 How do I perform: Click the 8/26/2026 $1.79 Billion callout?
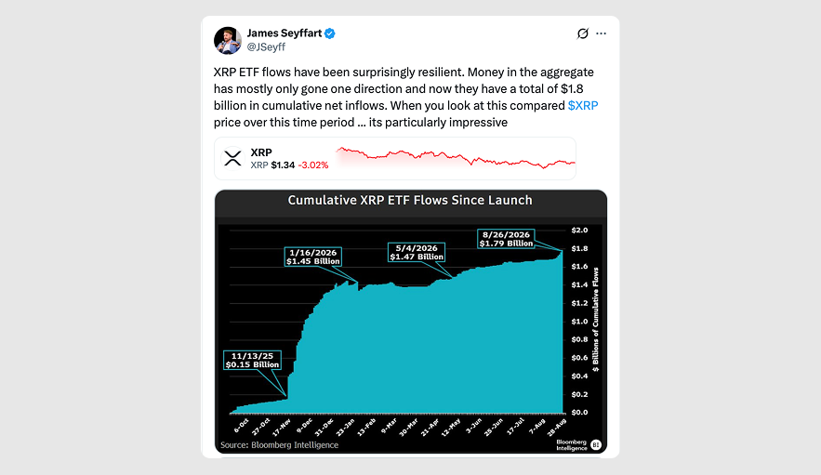tap(506, 239)
